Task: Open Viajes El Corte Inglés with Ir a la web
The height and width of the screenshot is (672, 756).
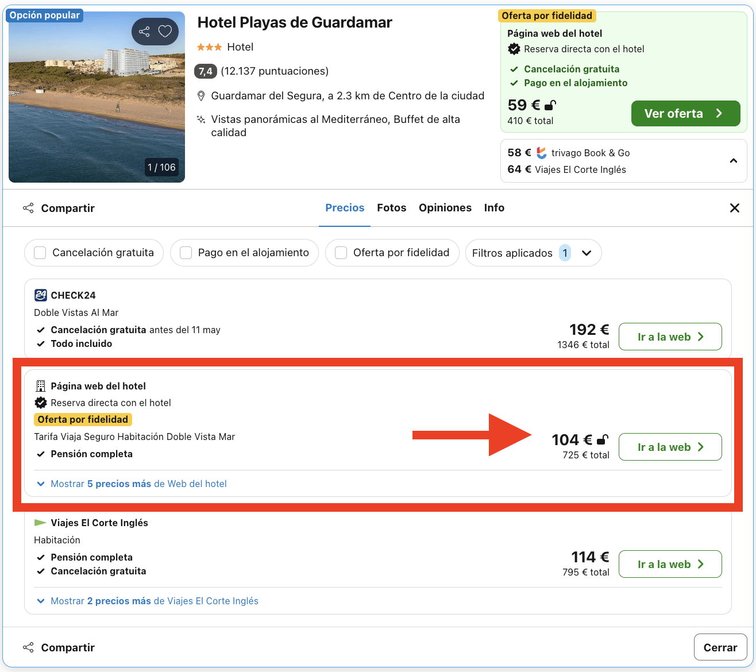Action: (x=670, y=564)
